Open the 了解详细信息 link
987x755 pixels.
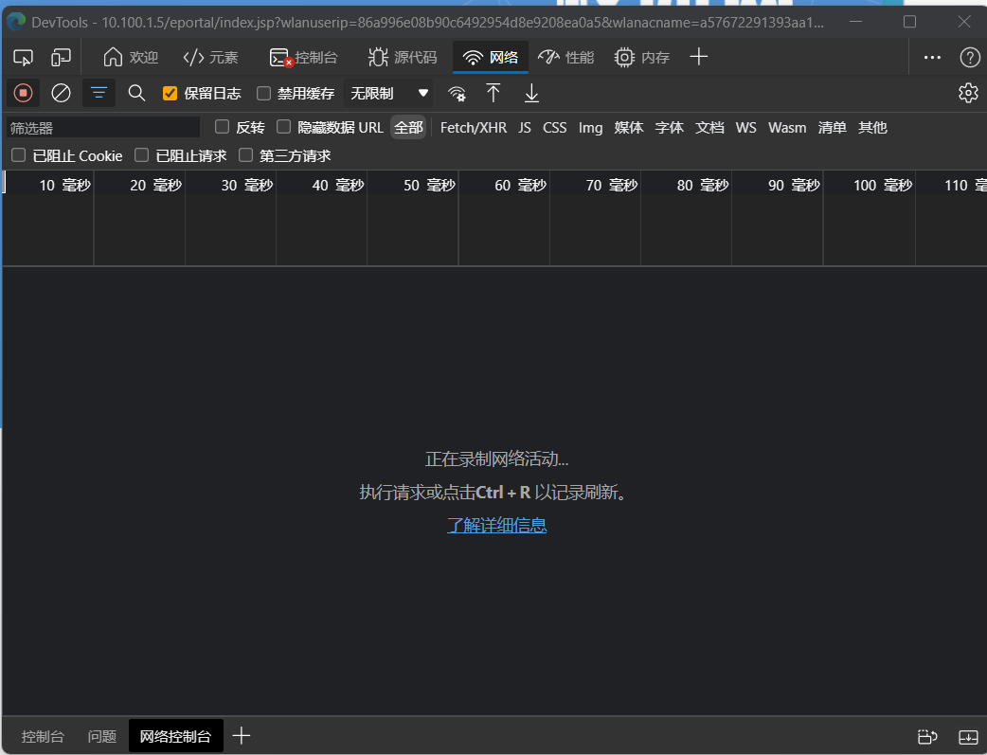[x=496, y=525]
